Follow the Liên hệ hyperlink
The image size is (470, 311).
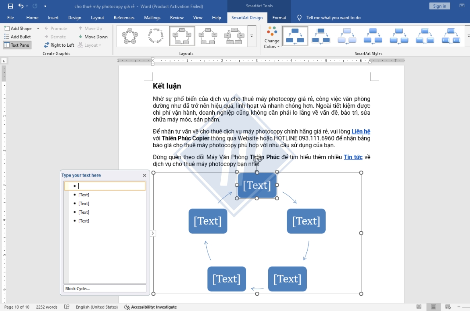[x=361, y=131]
